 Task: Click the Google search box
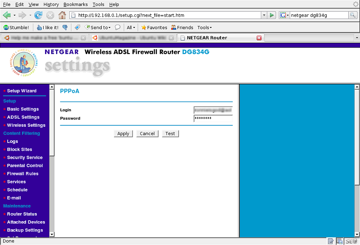(x=319, y=15)
